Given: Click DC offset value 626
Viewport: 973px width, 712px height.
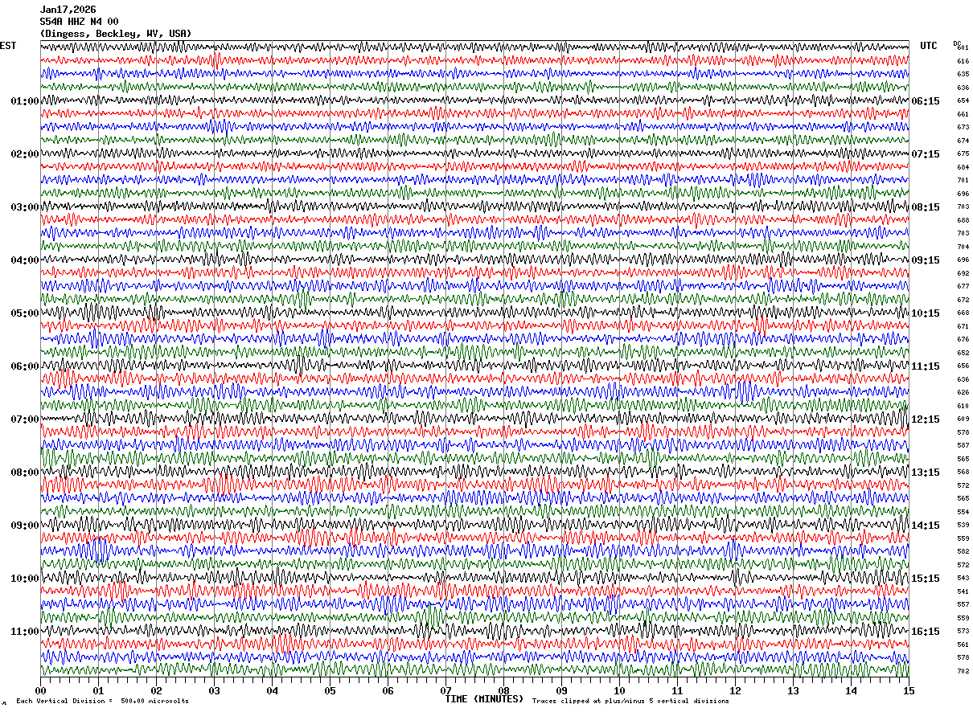Looking at the screenshot, I should 963,392.
